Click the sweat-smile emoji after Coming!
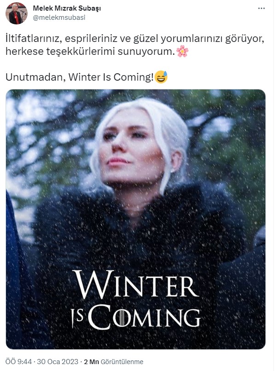This screenshot has width=276, height=371. click(161, 77)
